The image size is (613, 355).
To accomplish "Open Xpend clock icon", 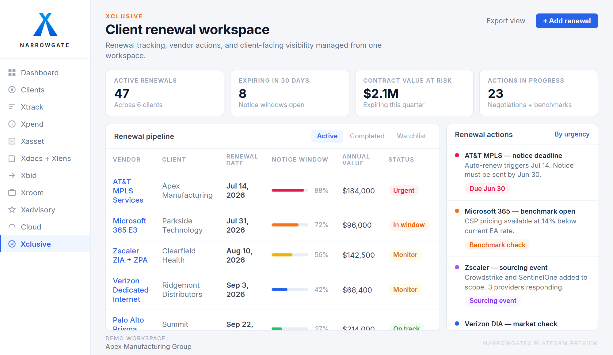I will click(12, 124).
